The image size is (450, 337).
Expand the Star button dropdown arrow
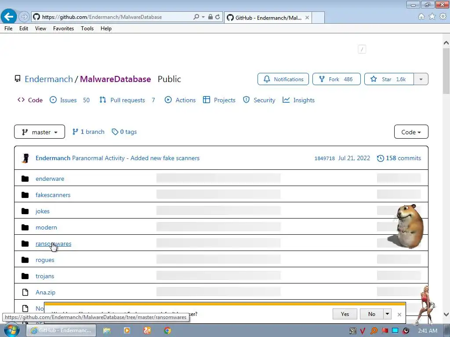(421, 79)
